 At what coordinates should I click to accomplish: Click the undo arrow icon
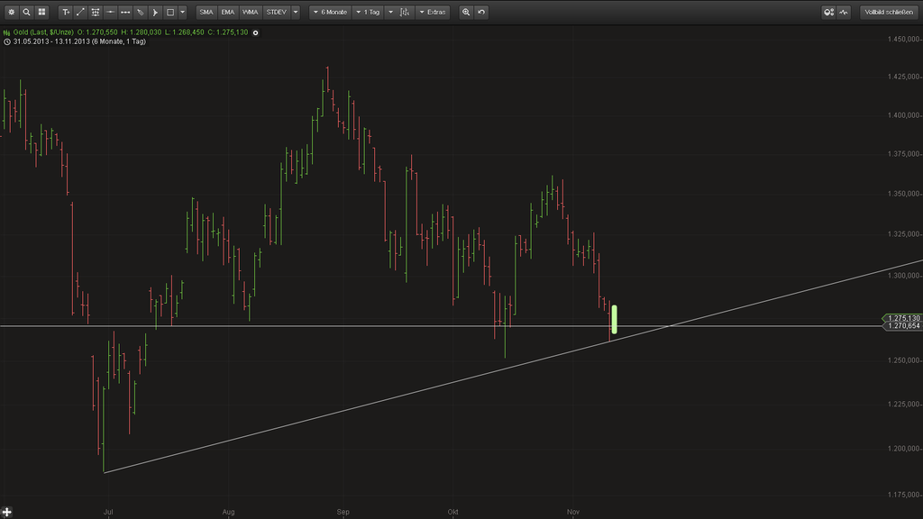tap(481, 12)
